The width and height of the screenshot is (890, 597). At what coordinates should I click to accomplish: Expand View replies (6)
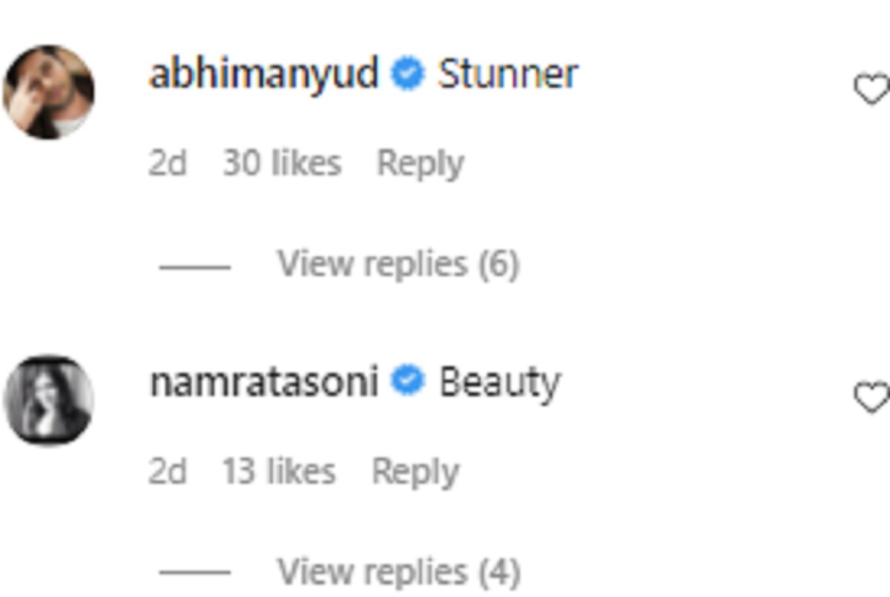398,264
